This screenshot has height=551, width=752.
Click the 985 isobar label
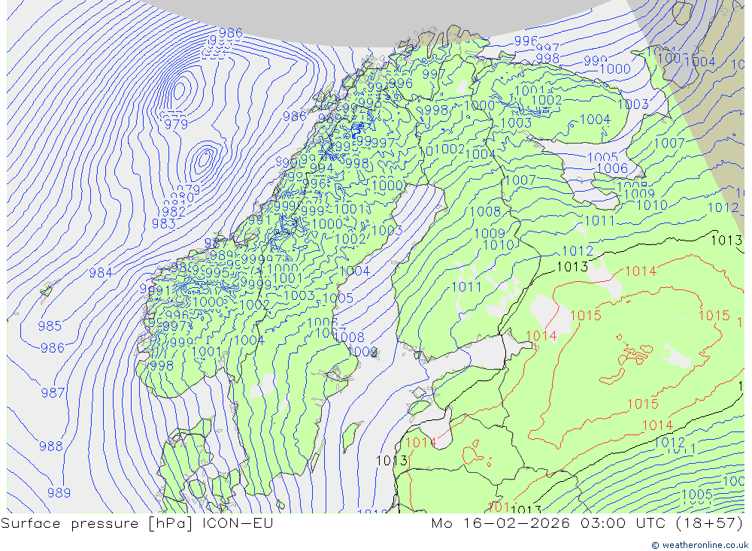coord(50,326)
